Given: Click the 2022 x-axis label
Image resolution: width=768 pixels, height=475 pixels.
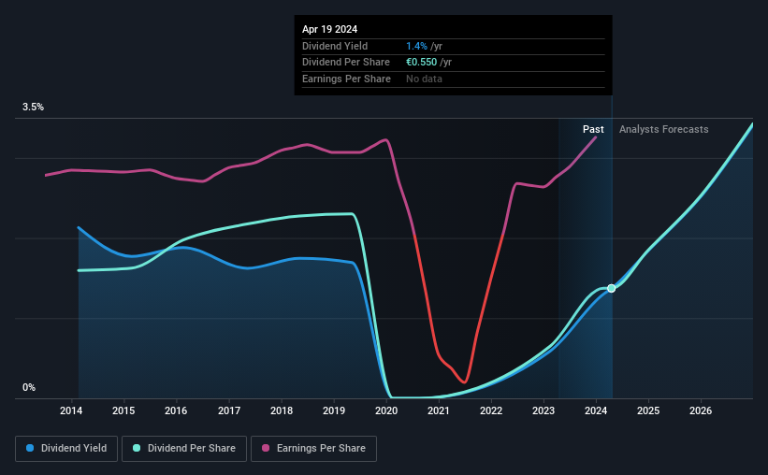Looking at the screenshot, I should point(491,410).
